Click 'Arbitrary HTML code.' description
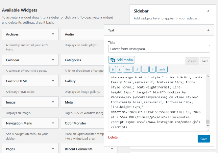This screenshot has width=218, height=153. (x=20, y=92)
